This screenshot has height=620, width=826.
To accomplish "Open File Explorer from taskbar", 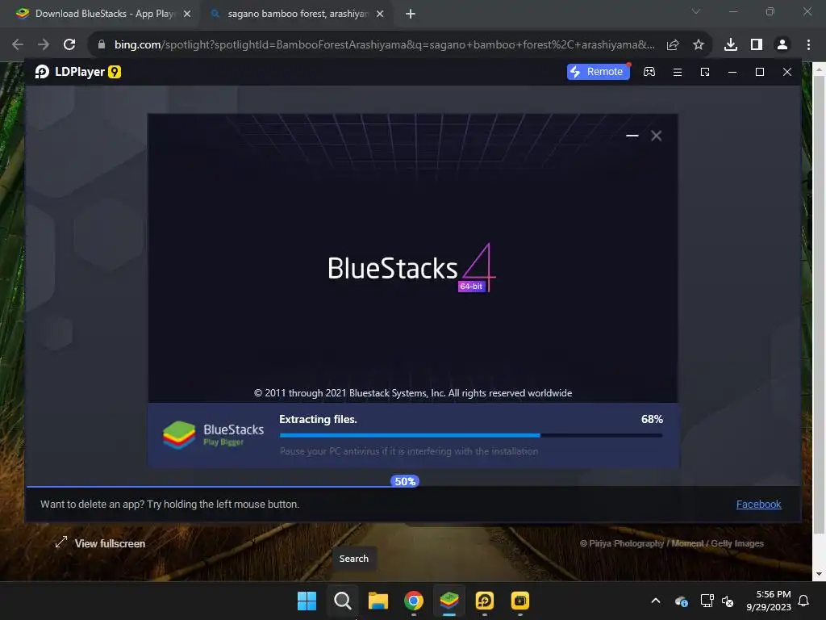I will point(378,601).
